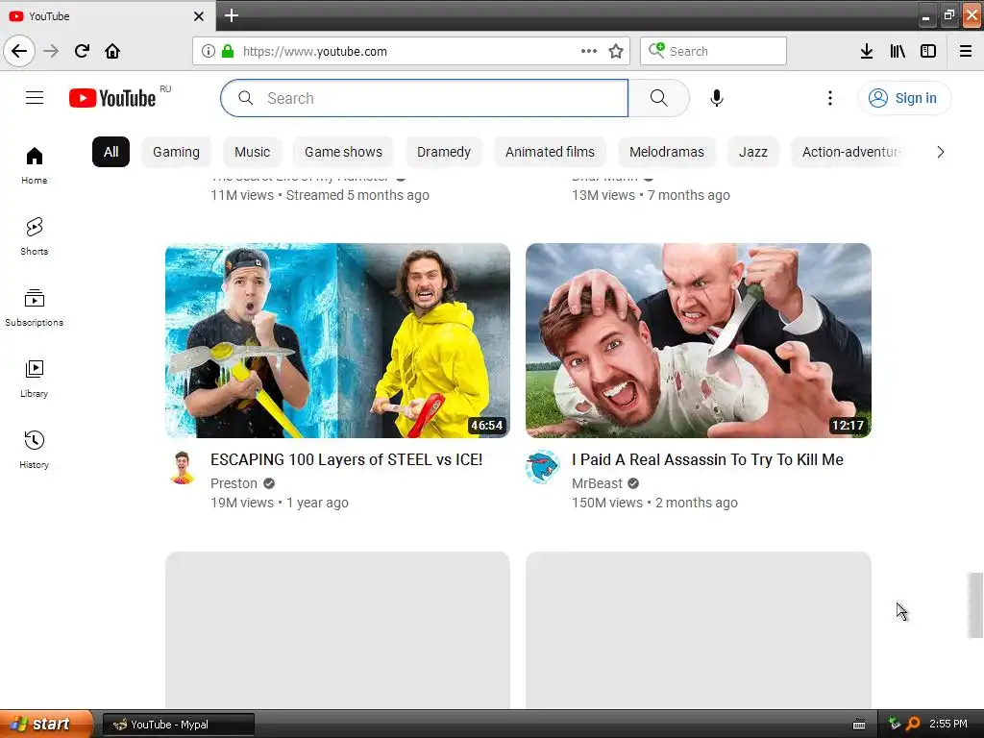Click the 19M views • 1 year ago text
The width and height of the screenshot is (984, 738).
click(280, 503)
